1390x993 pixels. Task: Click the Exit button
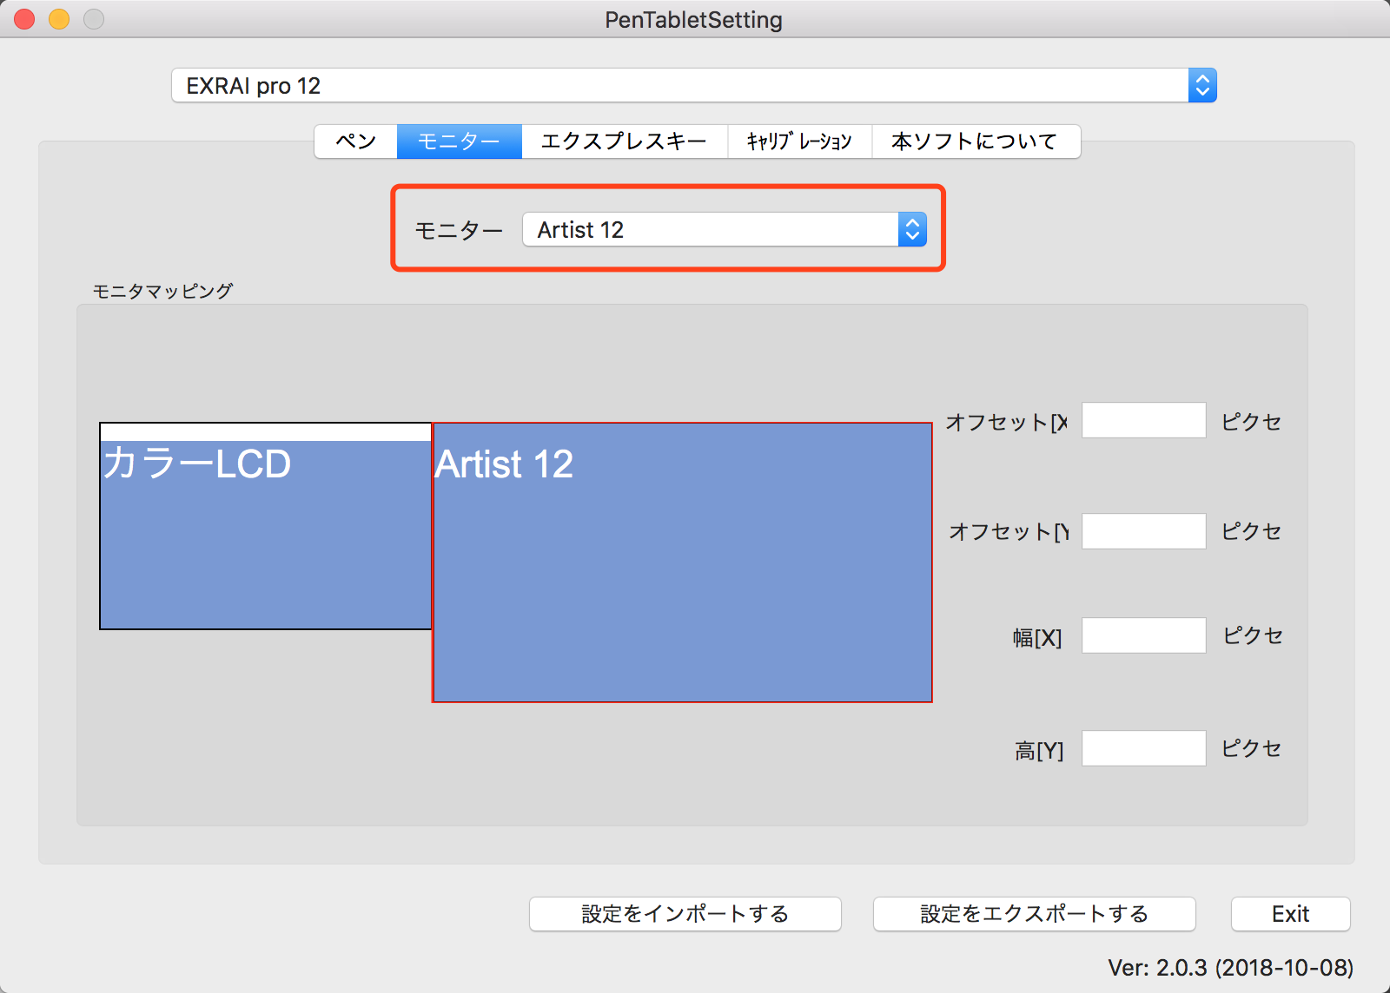click(1291, 914)
